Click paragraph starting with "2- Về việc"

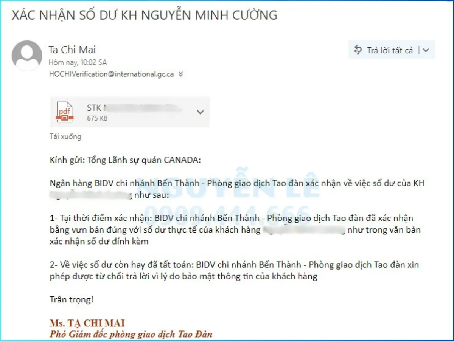[x=234, y=270]
